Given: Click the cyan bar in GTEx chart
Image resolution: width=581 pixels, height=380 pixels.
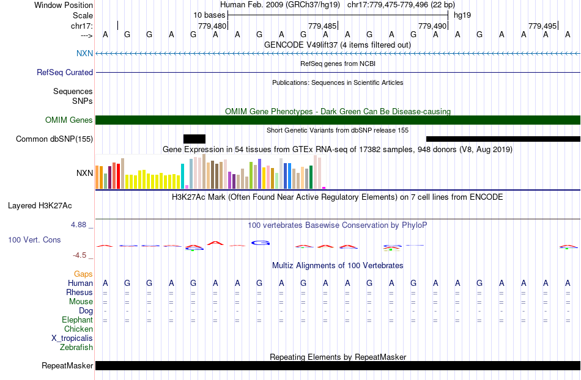Looking at the screenshot, I should point(183,176).
